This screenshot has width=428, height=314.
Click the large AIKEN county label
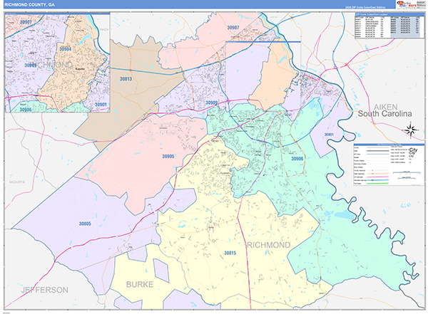(385, 107)
